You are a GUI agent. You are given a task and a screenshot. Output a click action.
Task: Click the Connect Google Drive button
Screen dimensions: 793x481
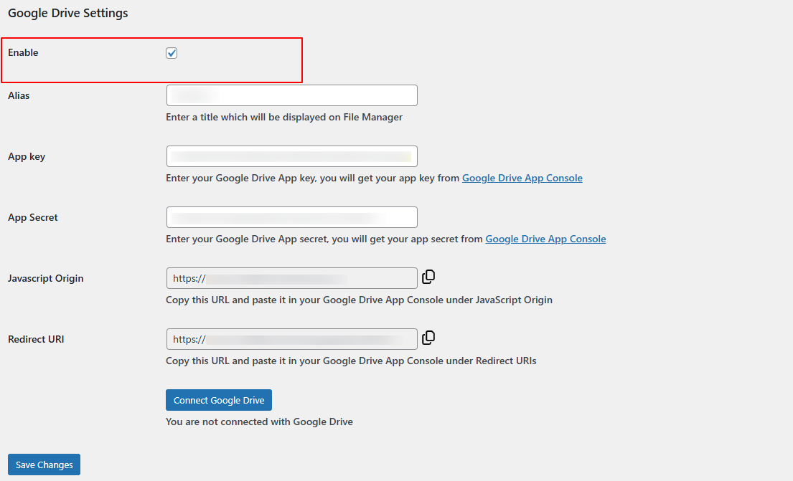(x=218, y=400)
